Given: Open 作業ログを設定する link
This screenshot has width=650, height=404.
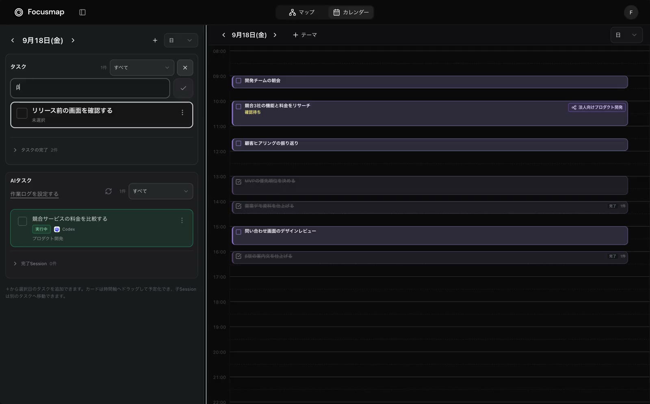Looking at the screenshot, I should [x=35, y=194].
